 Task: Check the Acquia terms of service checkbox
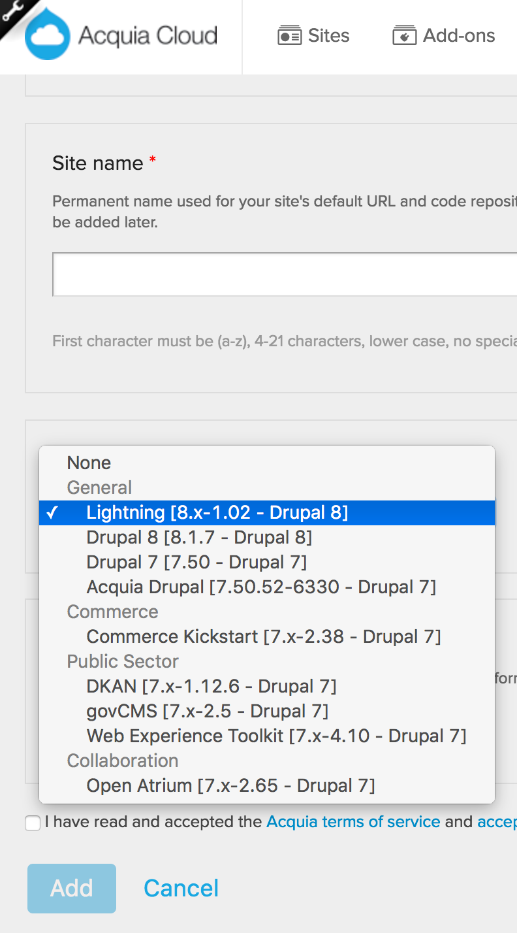point(32,823)
